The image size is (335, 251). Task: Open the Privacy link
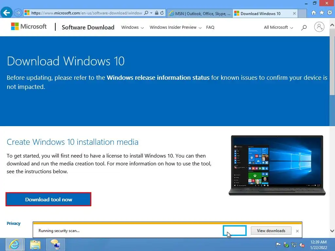tap(13, 223)
